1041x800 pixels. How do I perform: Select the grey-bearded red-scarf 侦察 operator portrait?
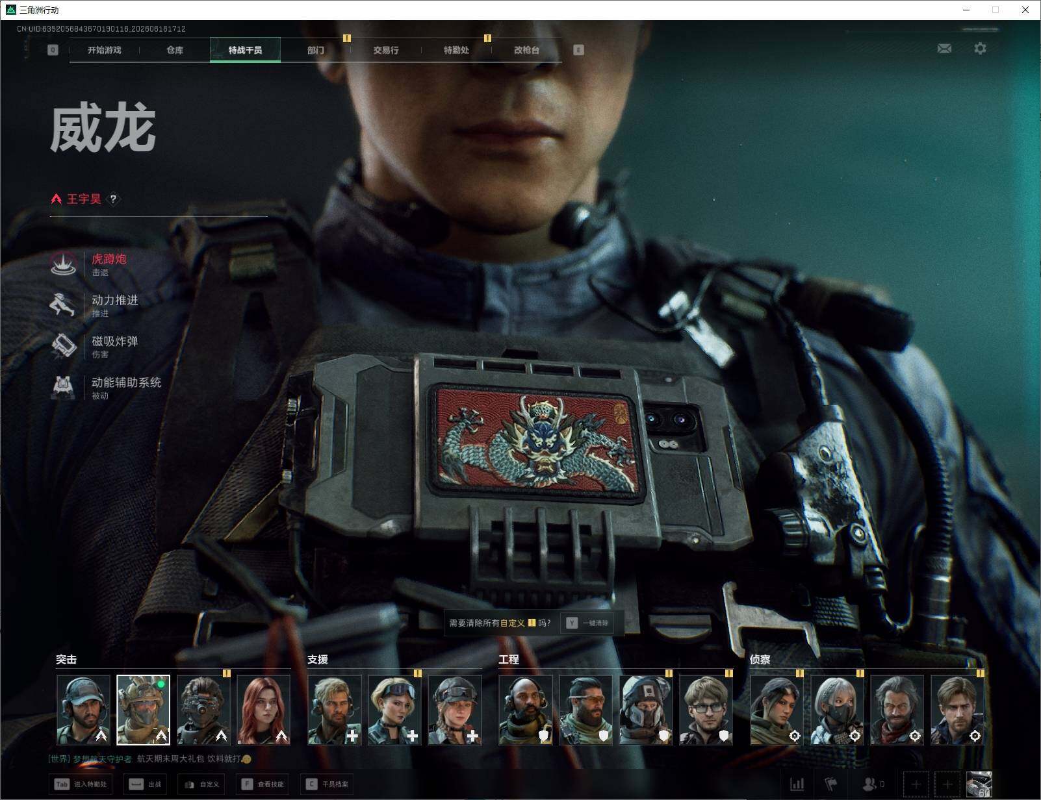coord(897,710)
